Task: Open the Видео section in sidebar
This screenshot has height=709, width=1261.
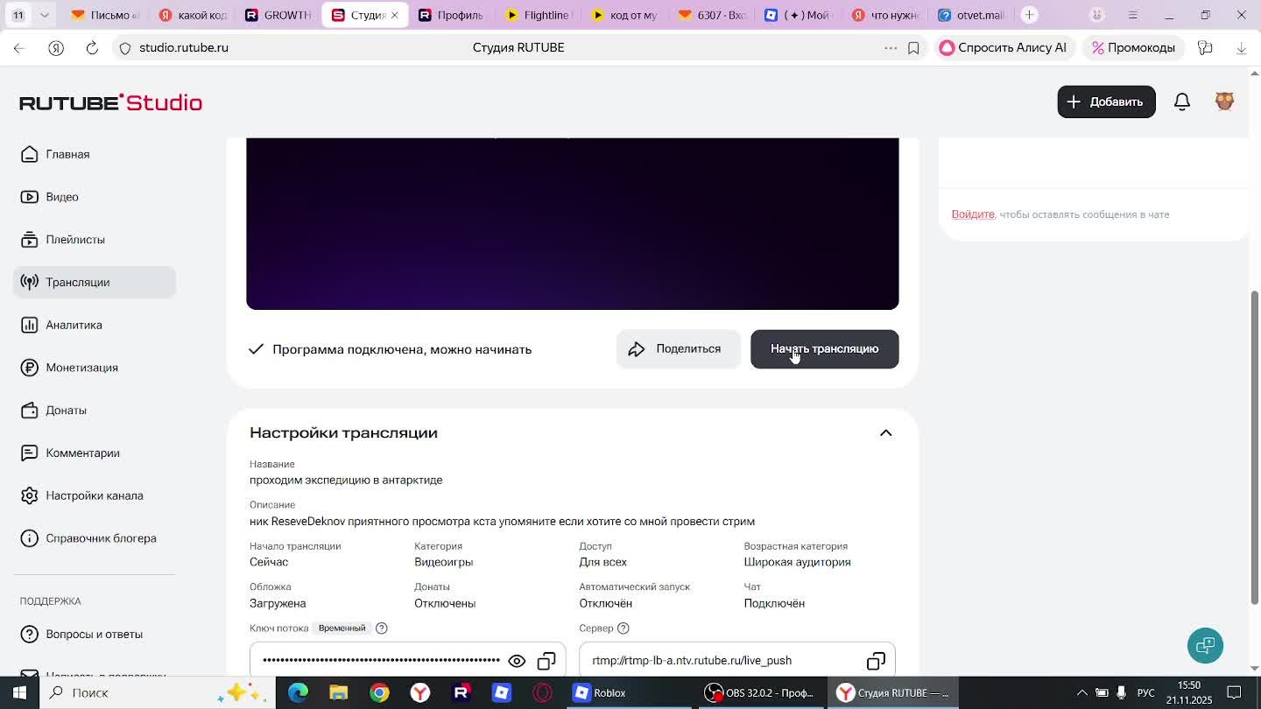Action: [95, 197]
